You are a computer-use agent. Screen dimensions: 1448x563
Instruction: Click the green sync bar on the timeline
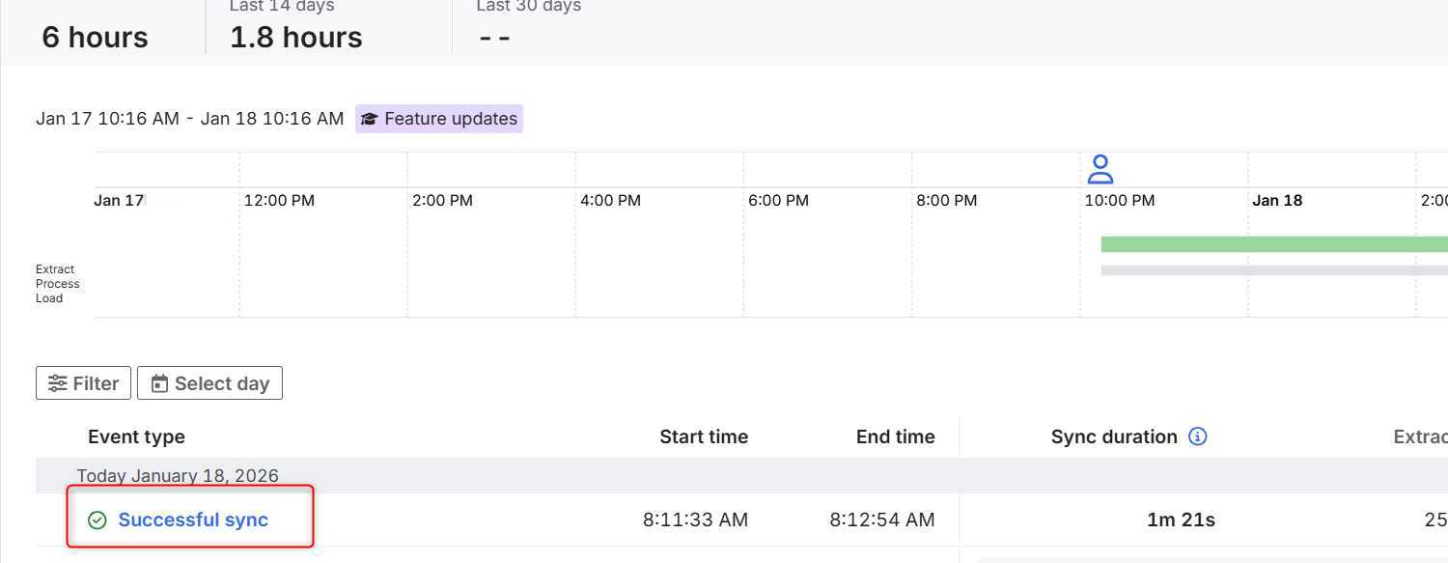pos(1274,244)
